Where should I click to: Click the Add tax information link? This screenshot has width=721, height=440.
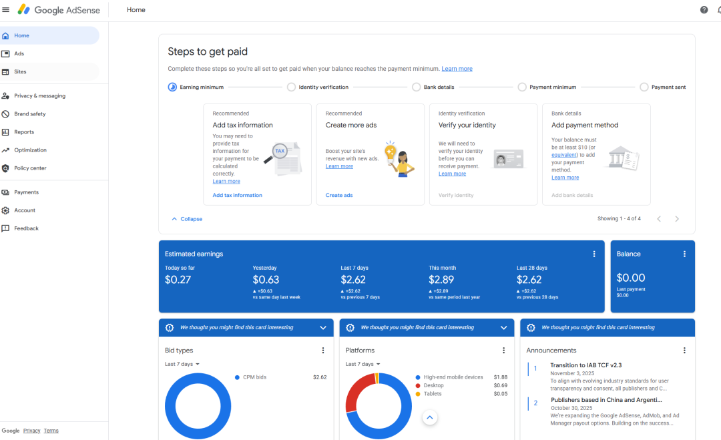[x=237, y=196]
